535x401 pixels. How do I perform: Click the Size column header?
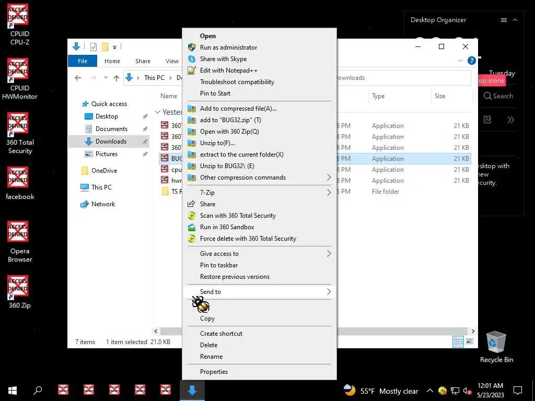pyautogui.click(x=452, y=96)
